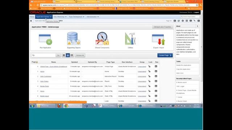Click the gear shared components toolbar icon
Image resolution: width=232 pixels, height=130 pixels.
point(183,21)
